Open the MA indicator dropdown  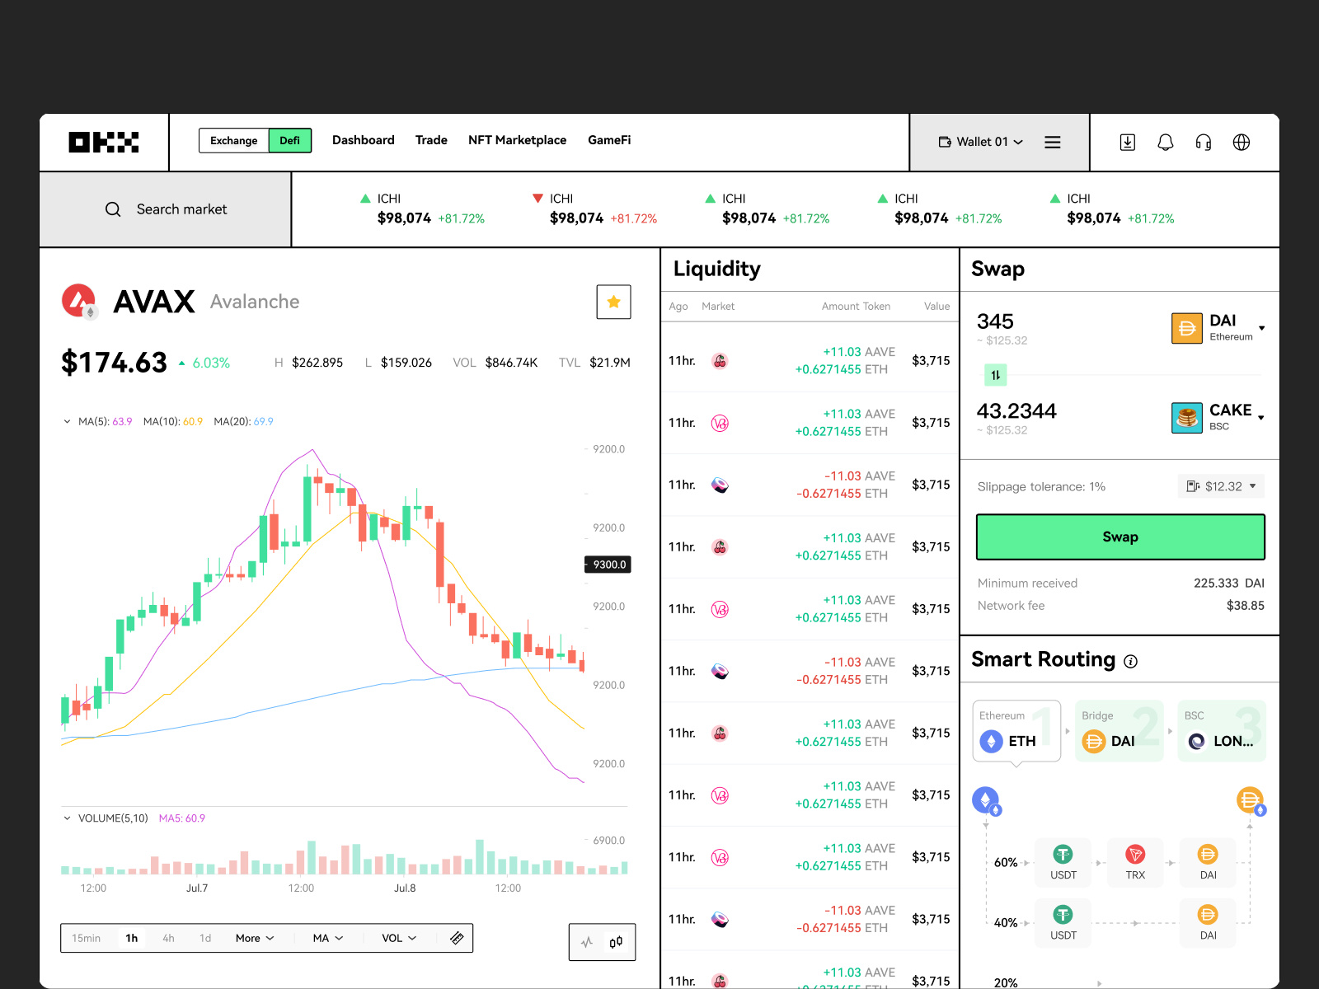point(327,938)
